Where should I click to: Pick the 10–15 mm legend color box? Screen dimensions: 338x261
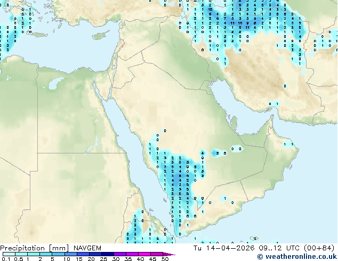point(70,254)
